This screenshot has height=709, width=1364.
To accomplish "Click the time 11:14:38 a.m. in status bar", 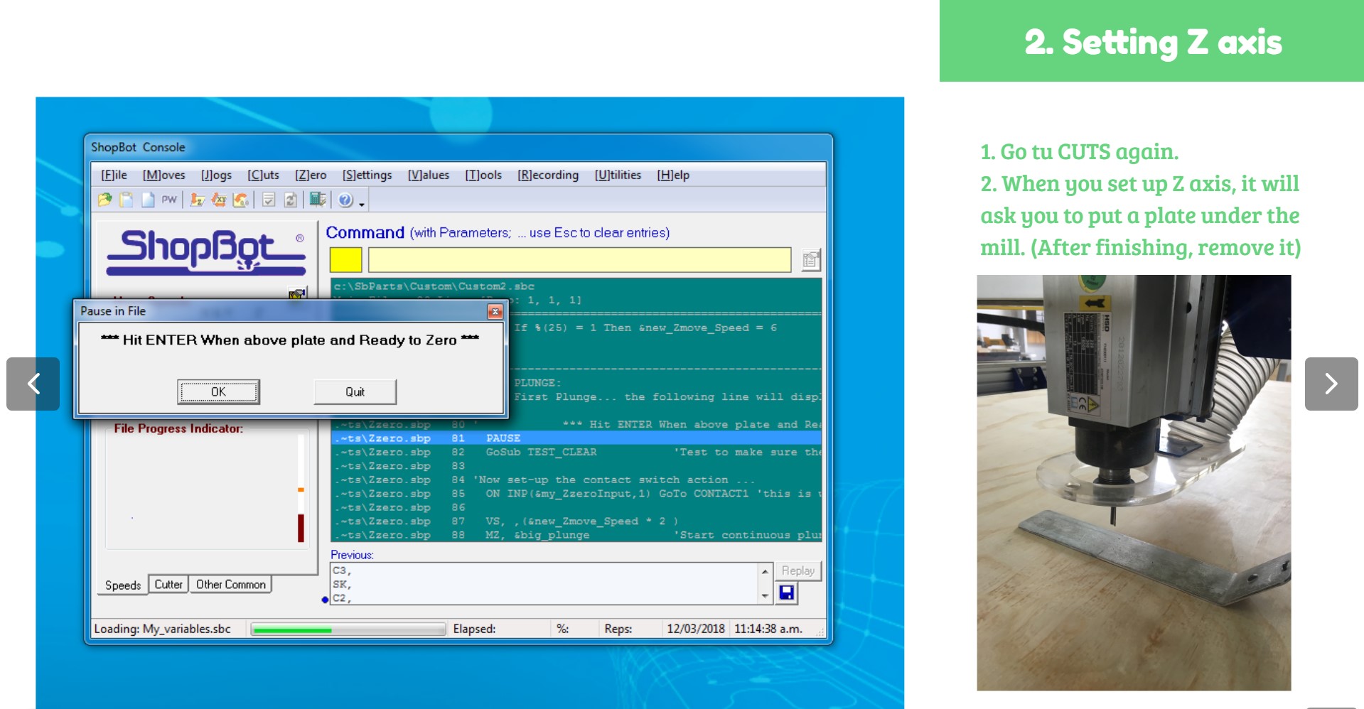I will tap(768, 629).
